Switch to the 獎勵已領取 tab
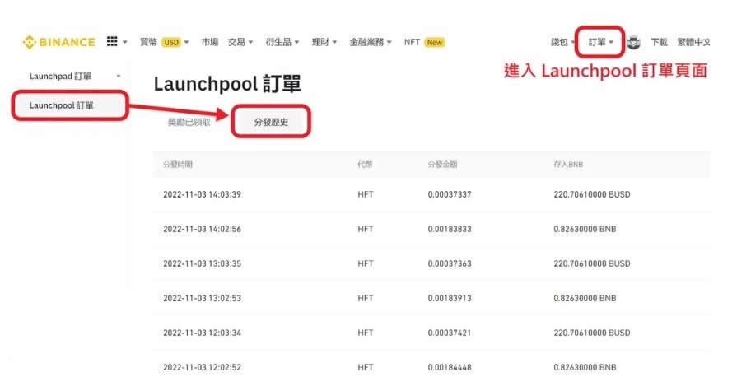Viewport: 737px width, 386px height. [189, 122]
